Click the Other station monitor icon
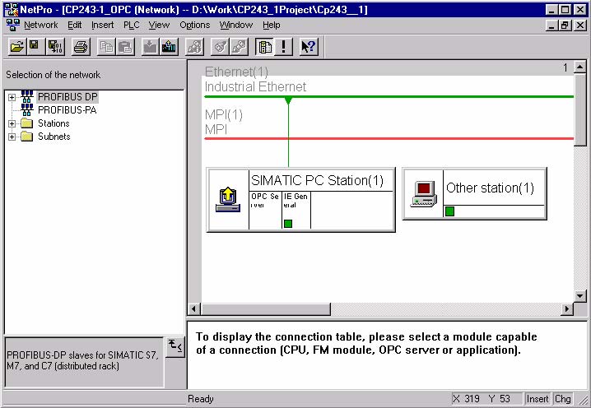Screen dimensions: 591x408 coord(424,194)
